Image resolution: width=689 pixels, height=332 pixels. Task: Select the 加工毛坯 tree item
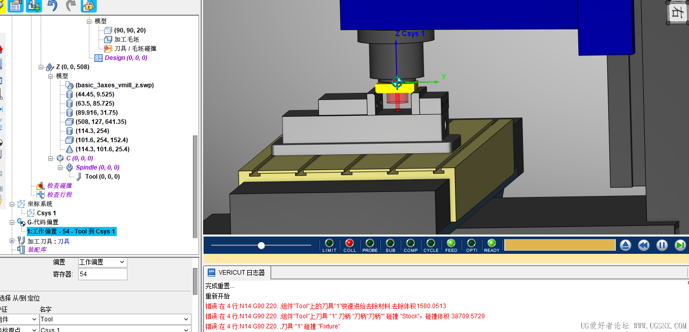coord(126,40)
